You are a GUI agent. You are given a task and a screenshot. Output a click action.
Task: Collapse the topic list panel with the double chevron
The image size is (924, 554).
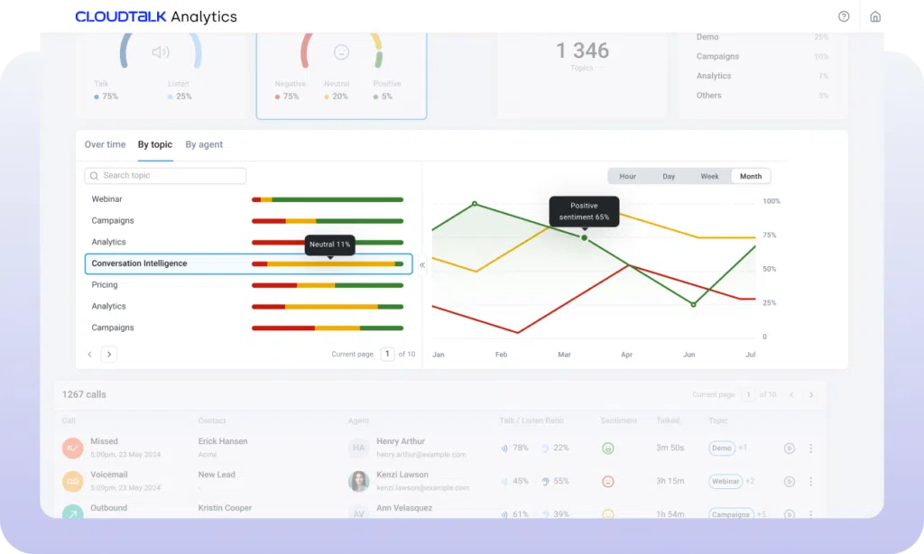click(x=422, y=265)
